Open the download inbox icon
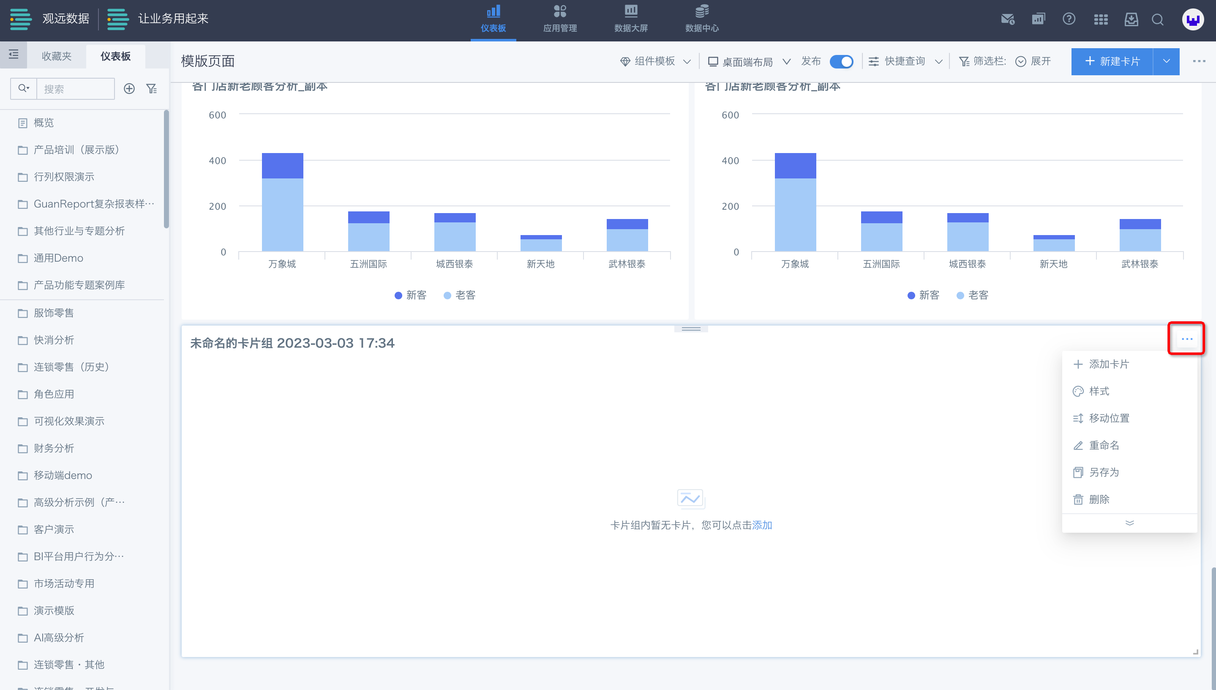Viewport: 1216px width, 690px height. click(x=1131, y=19)
